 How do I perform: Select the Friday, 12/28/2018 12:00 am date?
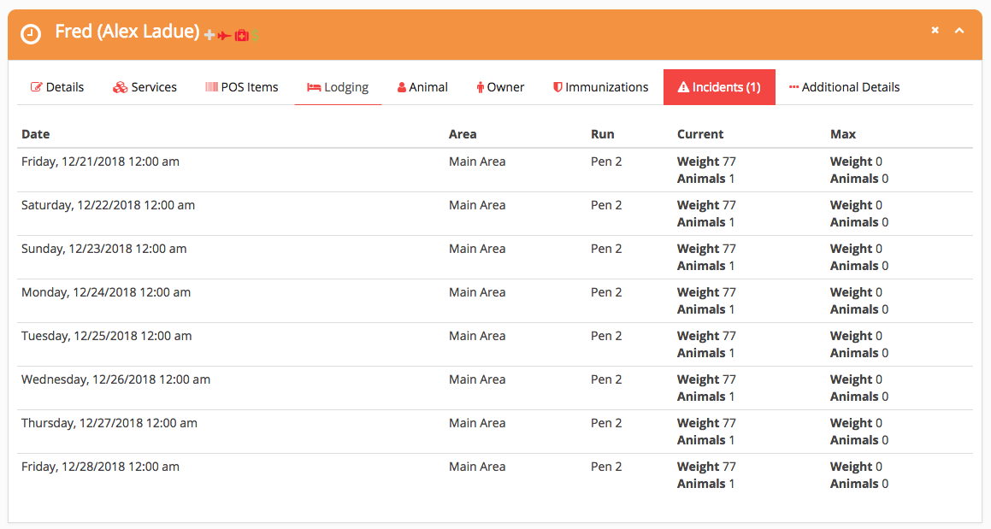101,467
